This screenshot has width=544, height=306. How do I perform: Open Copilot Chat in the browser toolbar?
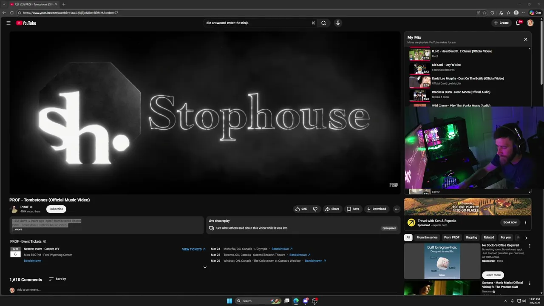535,13
